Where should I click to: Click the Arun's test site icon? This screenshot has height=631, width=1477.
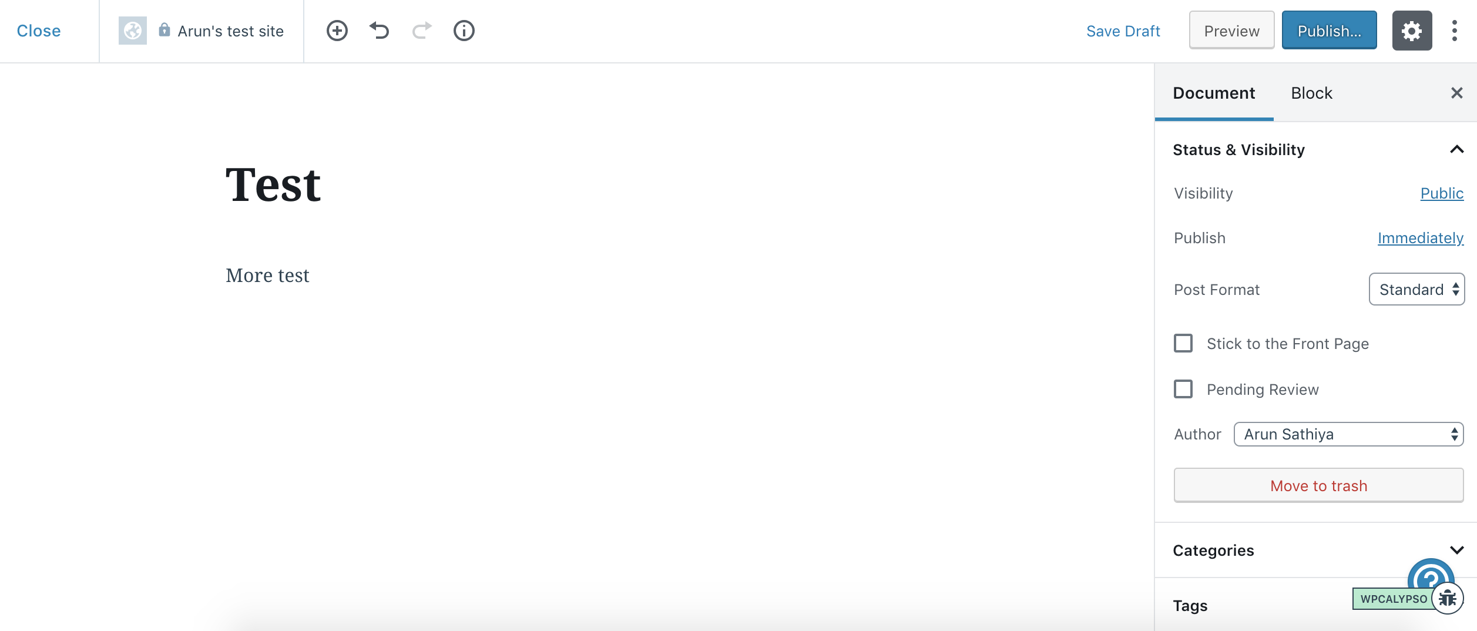[x=132, y=31]
